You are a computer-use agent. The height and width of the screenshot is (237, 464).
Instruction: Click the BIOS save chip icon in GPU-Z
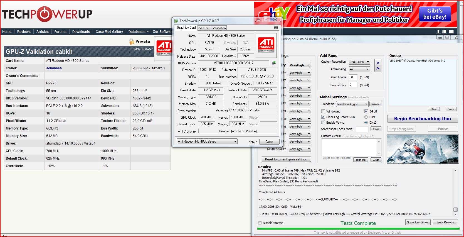pos(274,63)
